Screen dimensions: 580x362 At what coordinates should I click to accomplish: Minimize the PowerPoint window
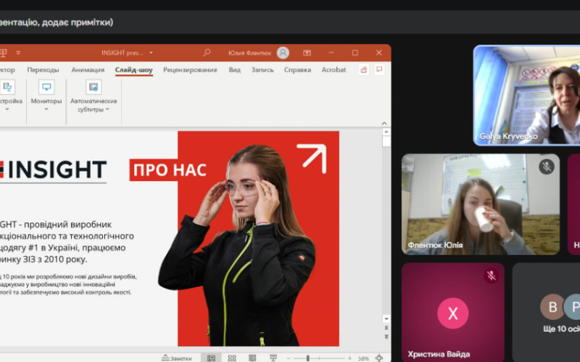331,53
